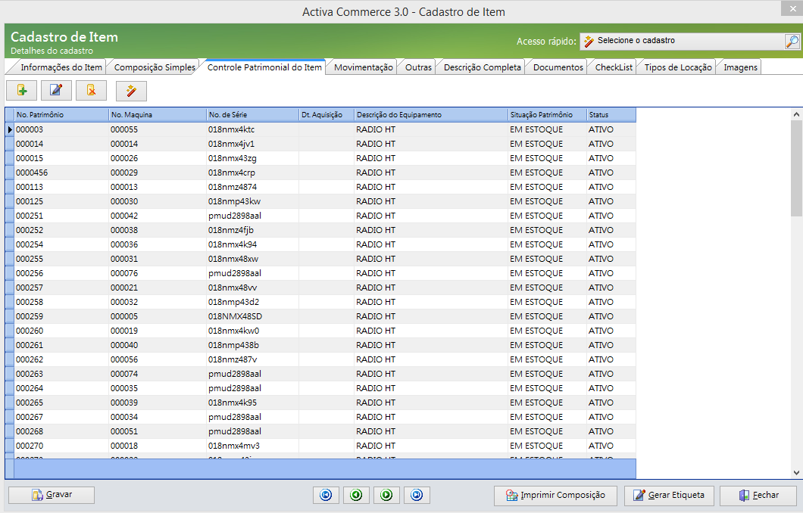Screen dimensions: 803x513
Task: Click the add new patrimônio record icon
Action: click(x=22, y=91)
